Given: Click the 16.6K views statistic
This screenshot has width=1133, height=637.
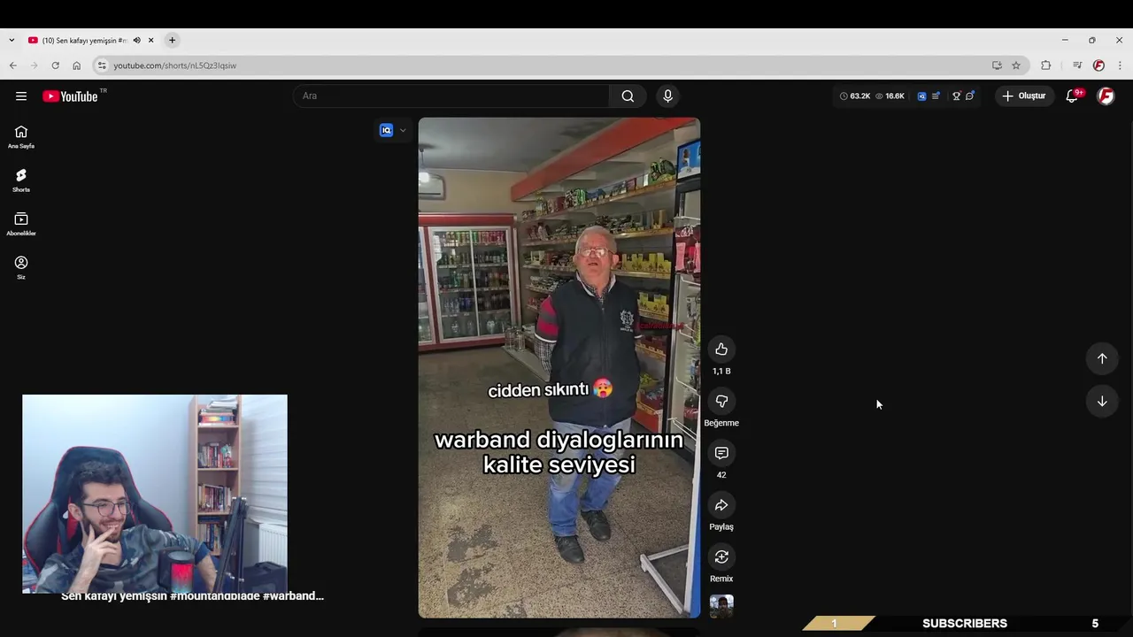Looking at the screenshot, I should [890, 96].
